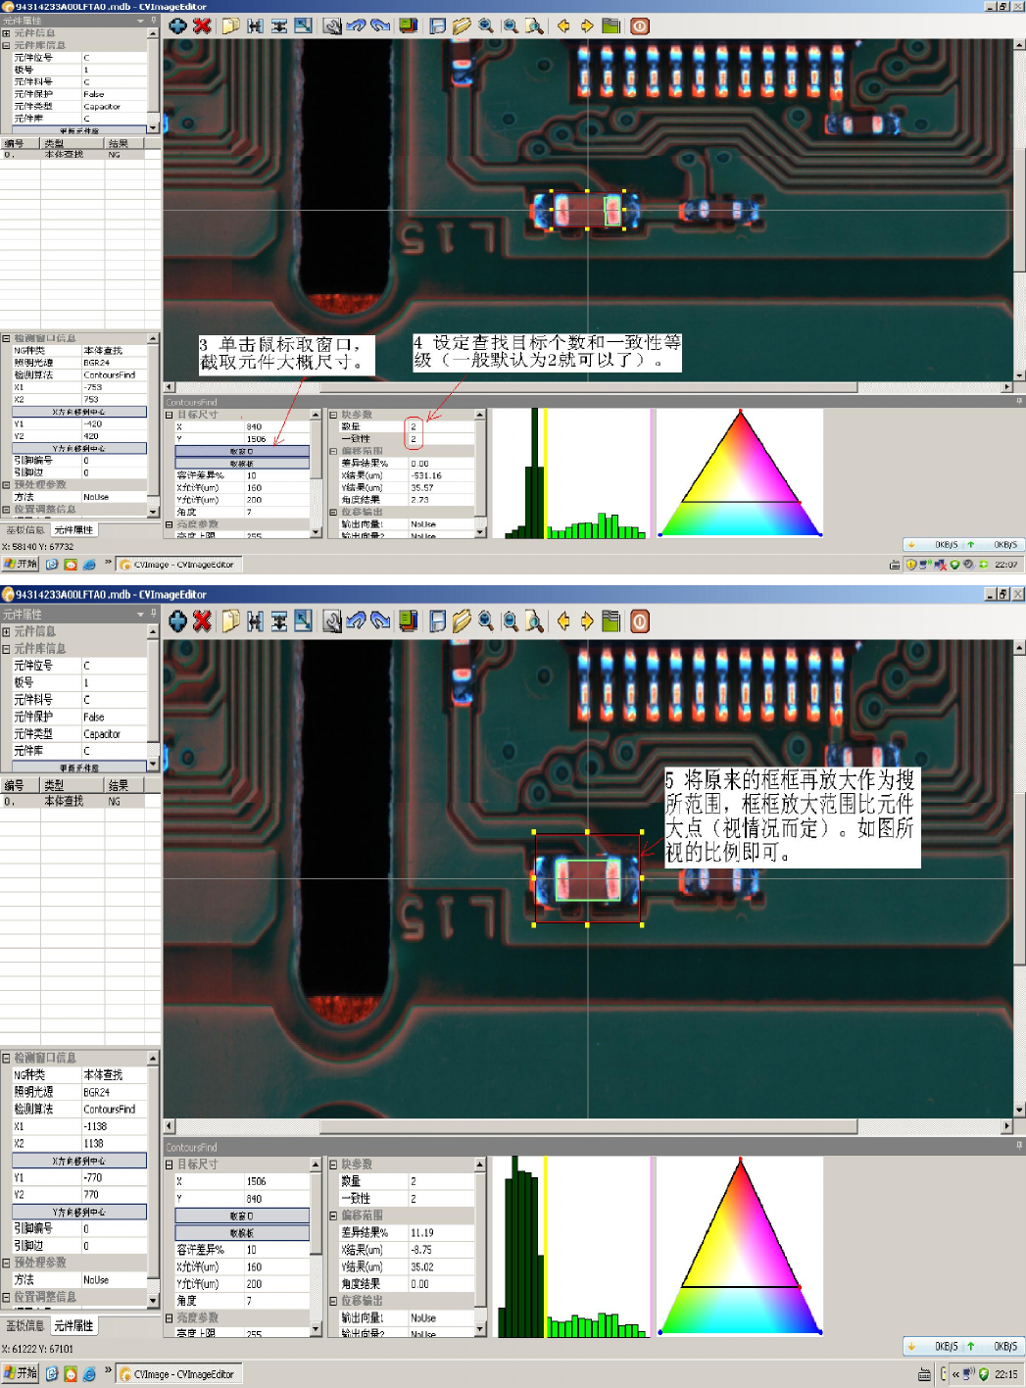Click 照明光源 BGR24 value in lower window

(x=114, y=1092)
